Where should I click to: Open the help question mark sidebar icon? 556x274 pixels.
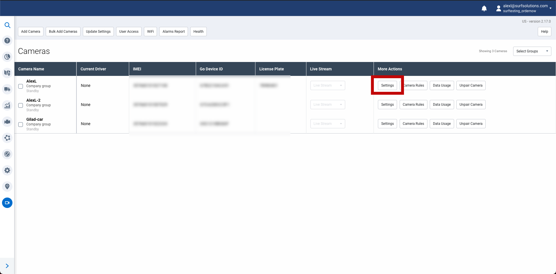[x=7, y=41]
